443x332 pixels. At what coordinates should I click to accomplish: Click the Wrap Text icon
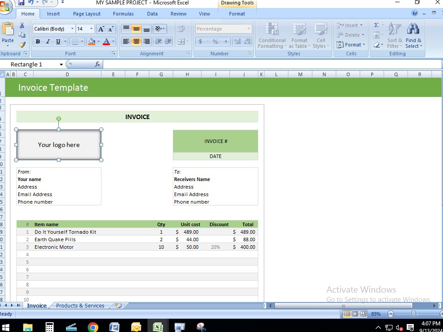181,28
